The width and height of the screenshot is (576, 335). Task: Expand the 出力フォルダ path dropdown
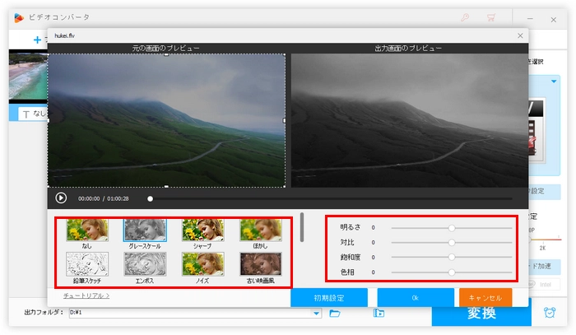(316, 313)
